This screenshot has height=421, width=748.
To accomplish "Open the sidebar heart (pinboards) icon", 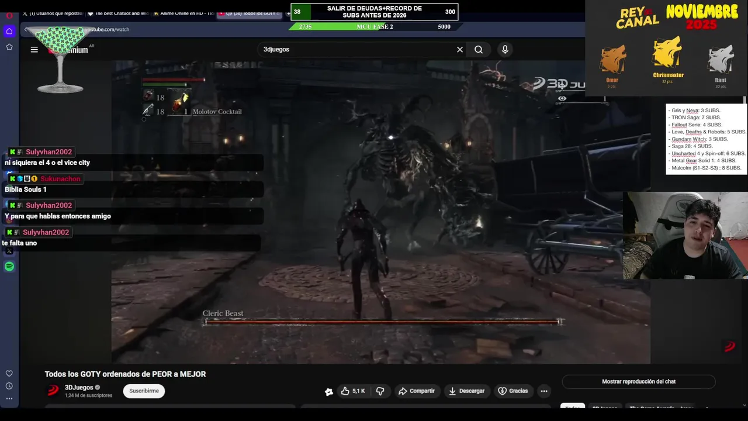I will 9,373.
